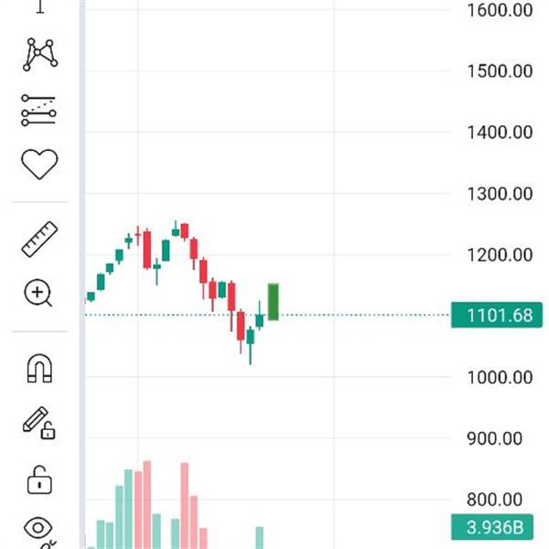
Task: Click the latest green candlestick
Action: (273, 301)
